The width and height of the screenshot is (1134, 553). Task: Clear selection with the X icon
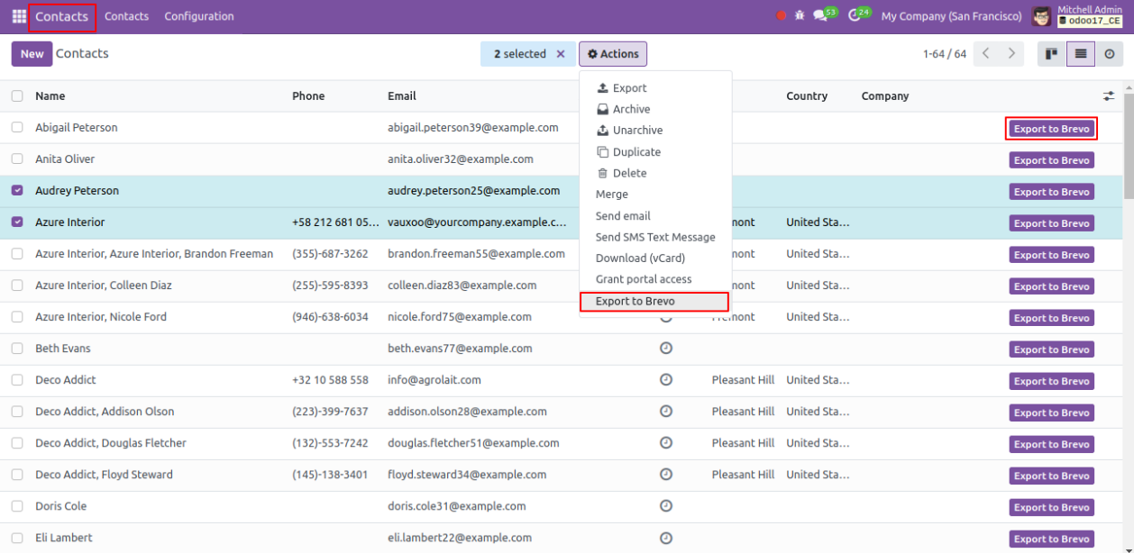coord(561,54)
